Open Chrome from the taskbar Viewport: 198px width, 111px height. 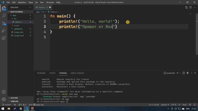tap(21, 109)
